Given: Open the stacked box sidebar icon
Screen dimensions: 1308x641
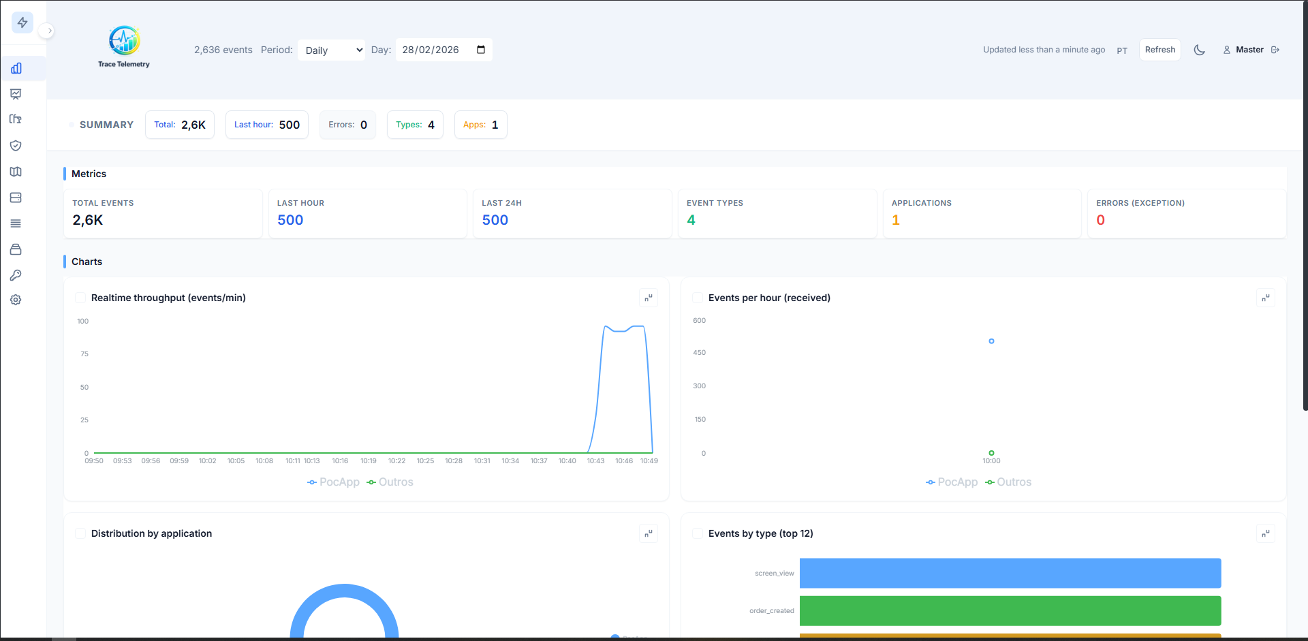Looking at the screenshot, I should pos(16,249).
